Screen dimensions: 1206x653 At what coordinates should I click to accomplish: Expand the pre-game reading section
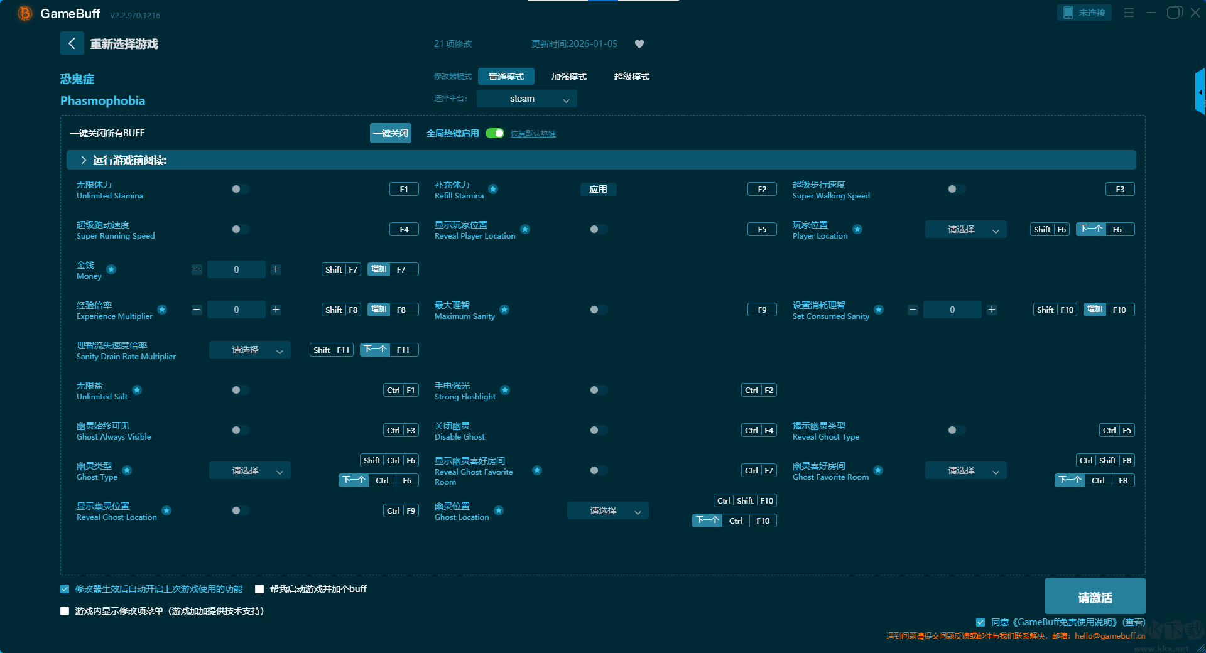pyautogui.click(x=84, y=160)
